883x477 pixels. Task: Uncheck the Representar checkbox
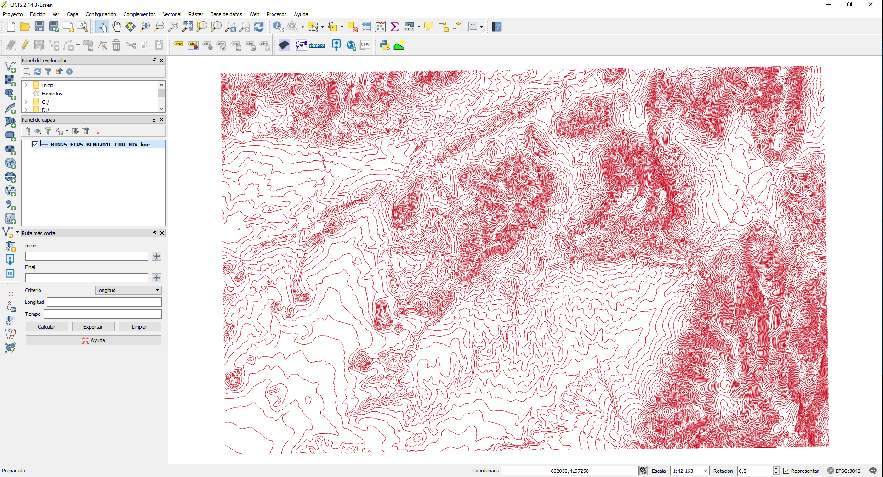[787, 471]
